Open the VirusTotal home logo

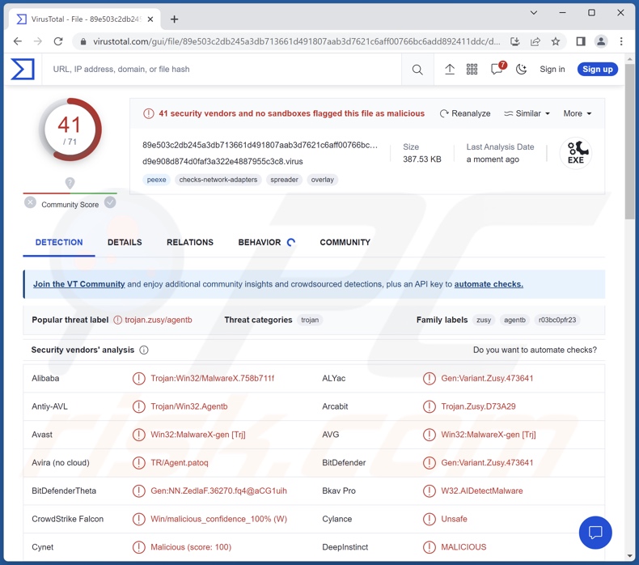tap(23, 69)
